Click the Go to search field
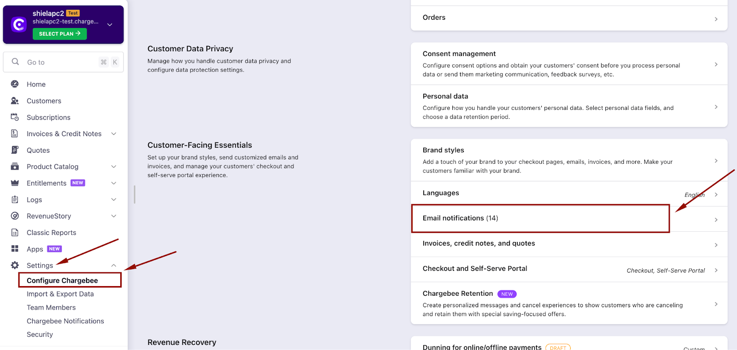Screen dimensions: 737x350 [x=60, y=62]
